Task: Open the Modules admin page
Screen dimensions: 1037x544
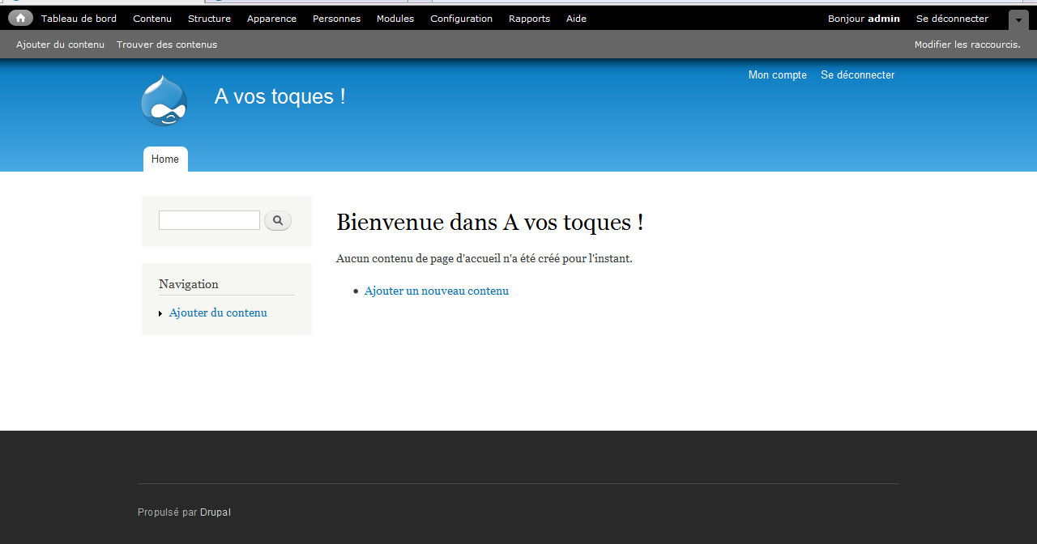Action: click(395, 19)
